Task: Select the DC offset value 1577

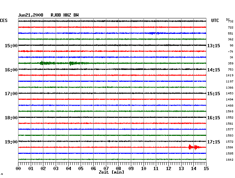Action: tap(230, 129)
